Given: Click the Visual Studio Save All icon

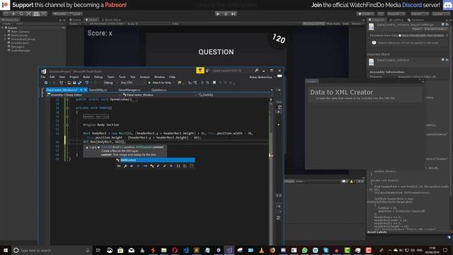Looking at the screenshot, I should [79, 83].
